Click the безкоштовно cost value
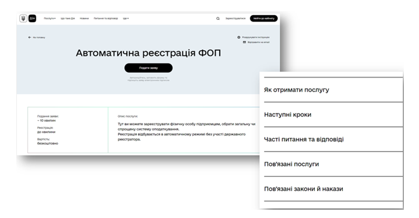419x218 pixels. [48, 143]
